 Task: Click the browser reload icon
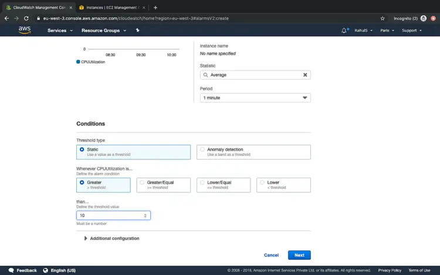tap(26, 18)
